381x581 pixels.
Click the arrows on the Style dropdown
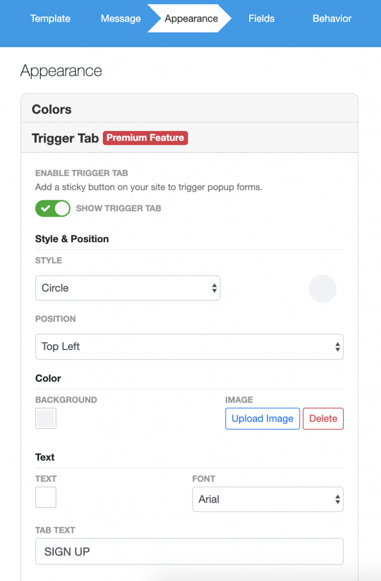tap(215, 288)
